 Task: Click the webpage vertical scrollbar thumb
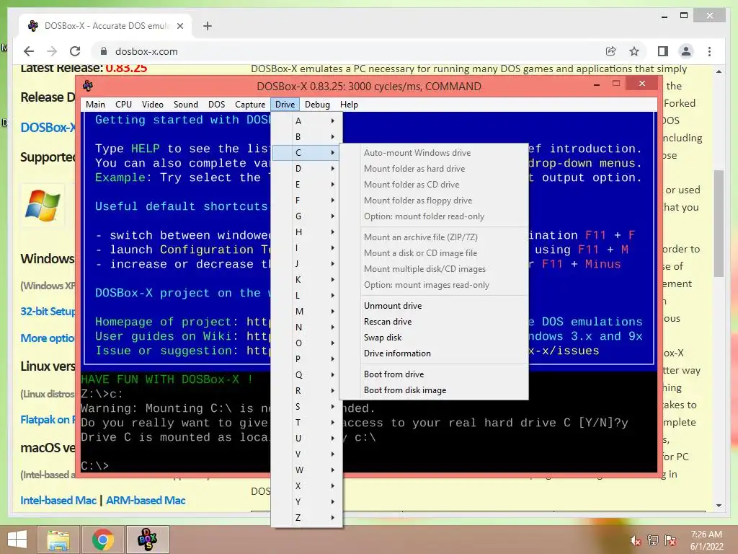pyautogui.click(x=719, y=224)
